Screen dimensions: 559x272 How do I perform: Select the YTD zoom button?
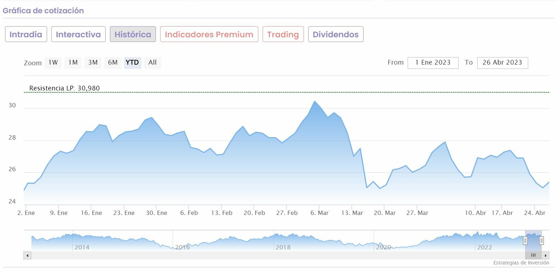click(133, 62)
